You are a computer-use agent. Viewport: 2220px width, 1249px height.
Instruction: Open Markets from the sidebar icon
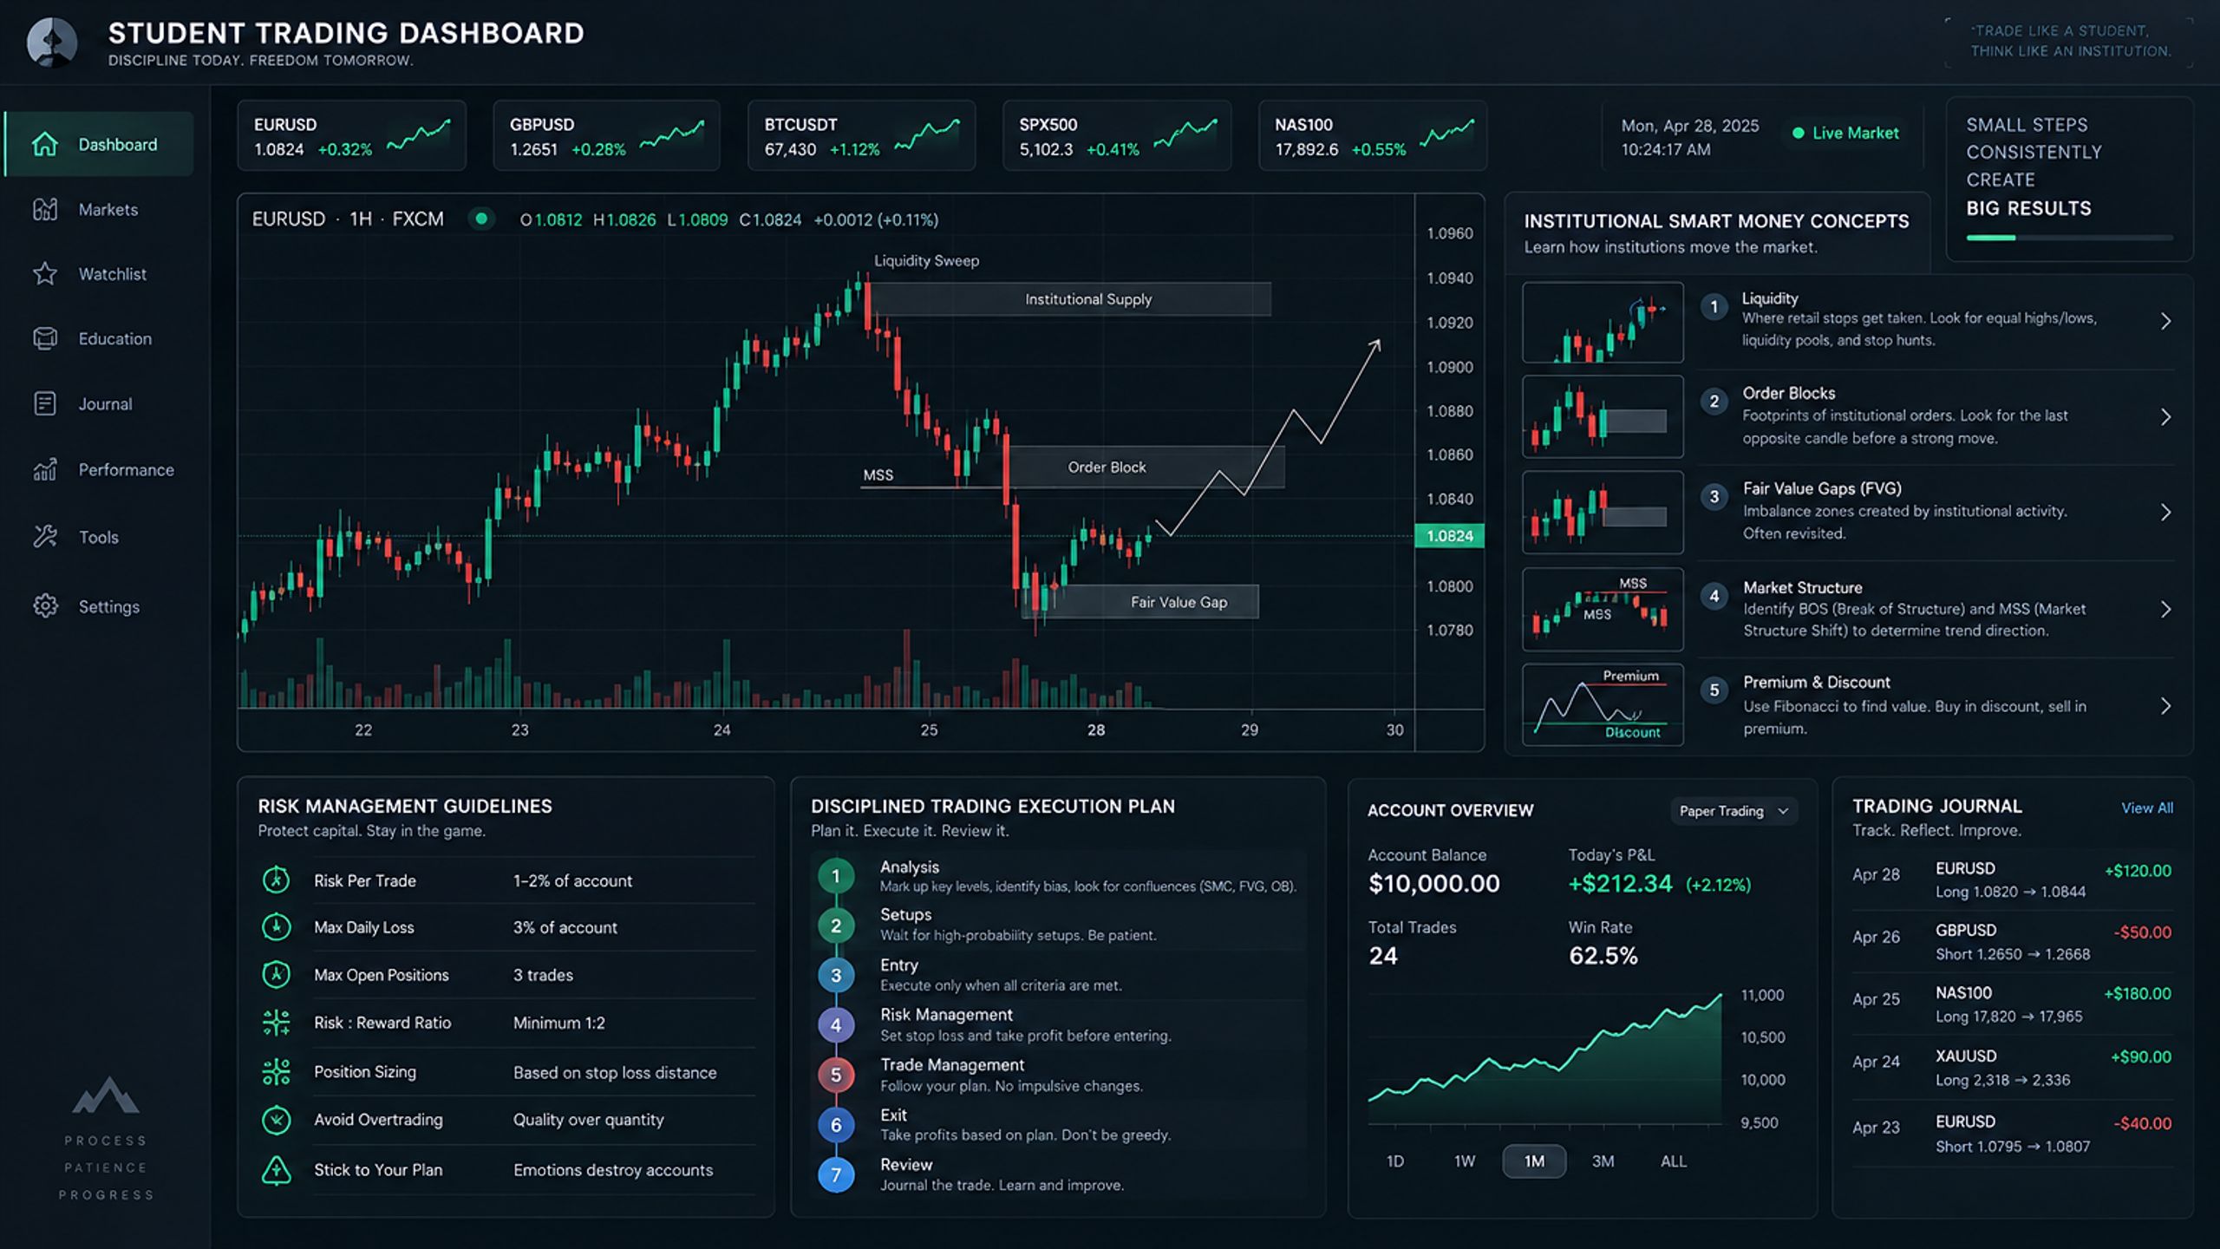click(45, 209)
